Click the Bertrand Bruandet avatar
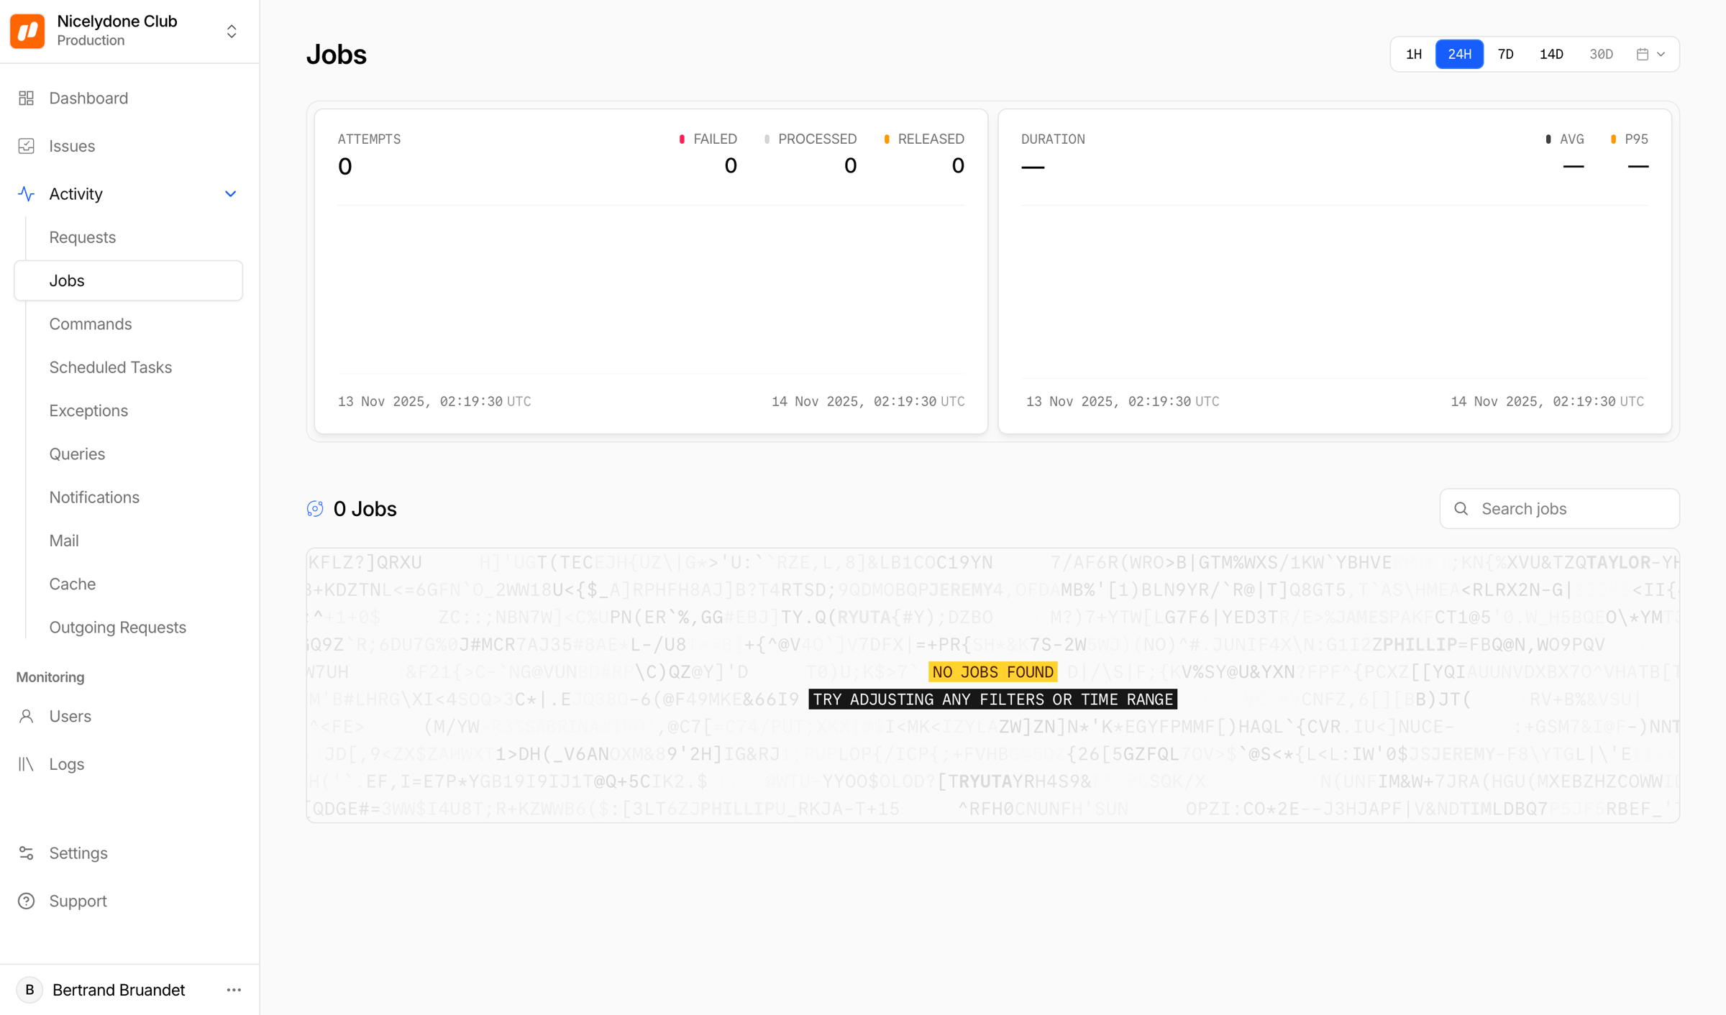The height and width of the screenshot is (1015, 1726). [x=29, y=990]
